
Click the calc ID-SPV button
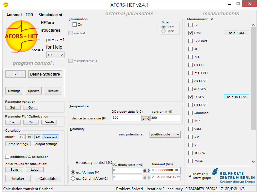236,97
